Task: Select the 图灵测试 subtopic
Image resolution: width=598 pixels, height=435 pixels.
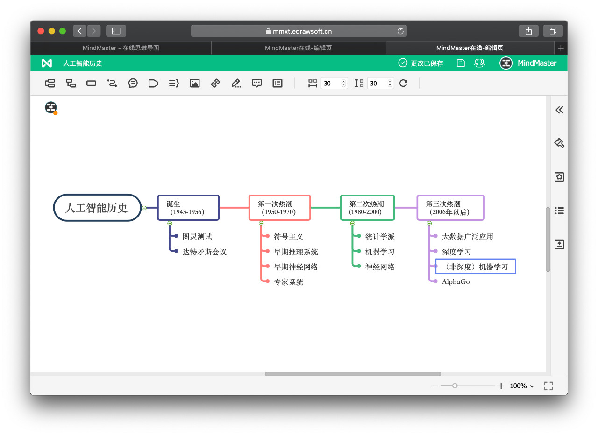Action: click(x=197, y=237)
